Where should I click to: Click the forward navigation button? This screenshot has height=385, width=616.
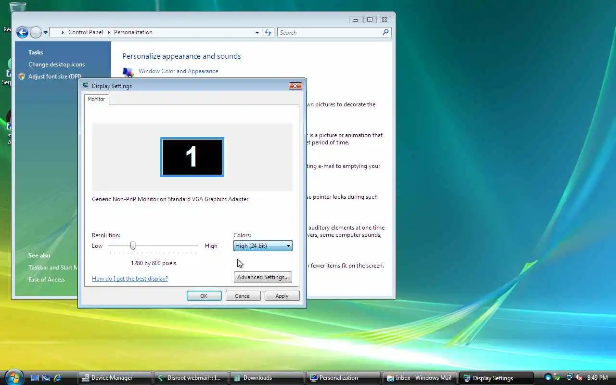tap(36, 32)
